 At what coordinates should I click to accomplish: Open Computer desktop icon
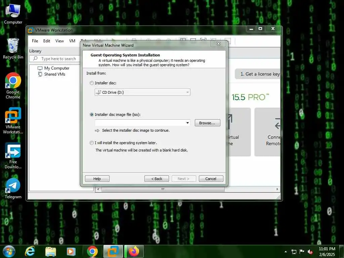pos(13,14)
